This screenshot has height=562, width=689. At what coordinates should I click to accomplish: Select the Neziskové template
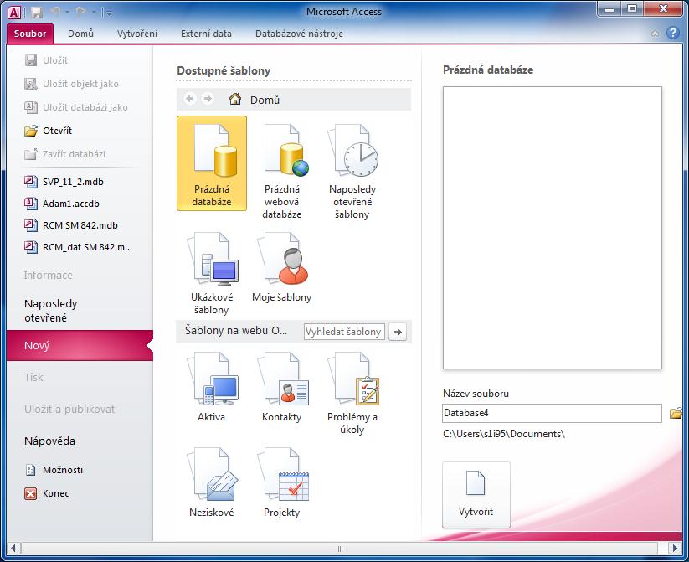(x=211, y=482)
